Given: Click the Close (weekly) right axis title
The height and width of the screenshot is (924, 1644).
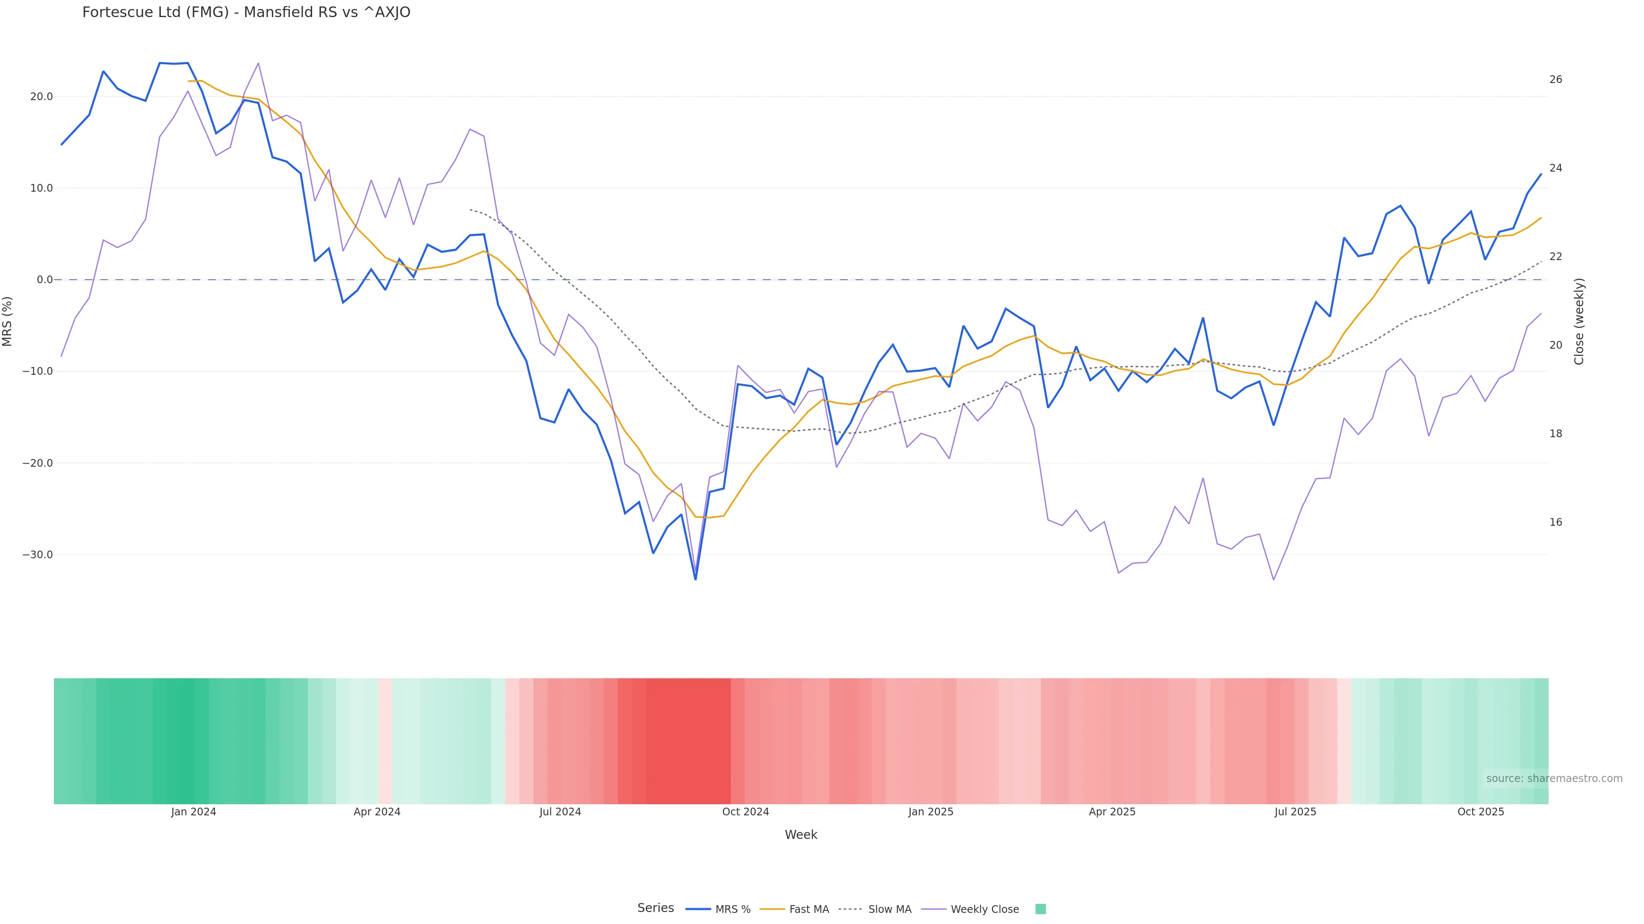Looking at the screenshot, I should click(x=1579, y=321).
